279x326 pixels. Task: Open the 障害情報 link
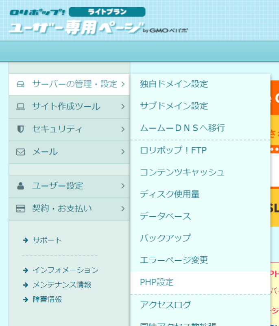[47, 300]
